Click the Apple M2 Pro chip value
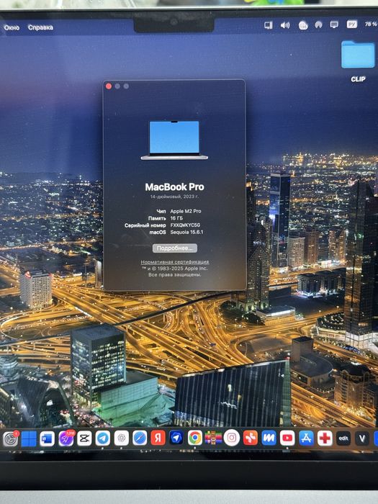 click(x=186, y=211)
